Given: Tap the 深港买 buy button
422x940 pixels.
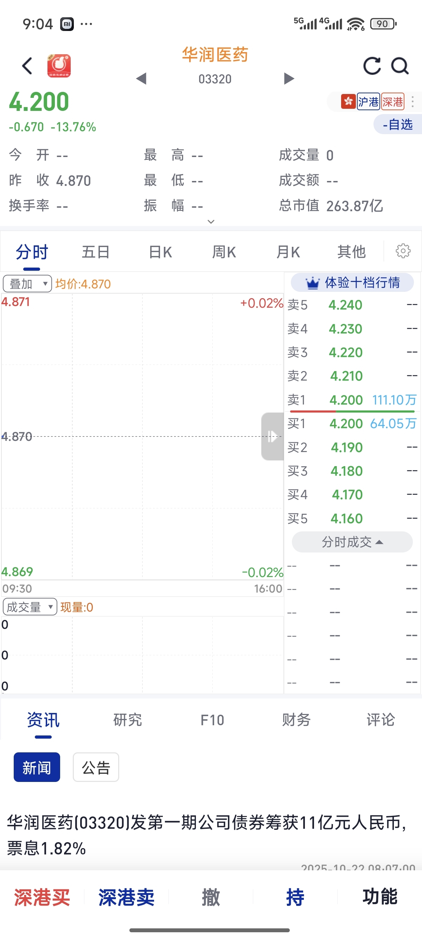Looking at the screenshot, I should 42,897.
